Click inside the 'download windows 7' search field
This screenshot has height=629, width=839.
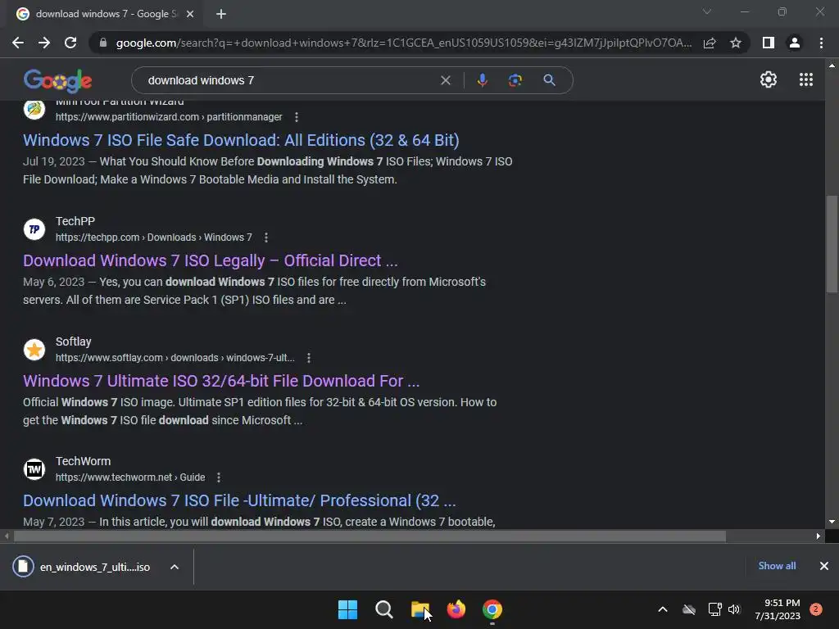(289, 80)
